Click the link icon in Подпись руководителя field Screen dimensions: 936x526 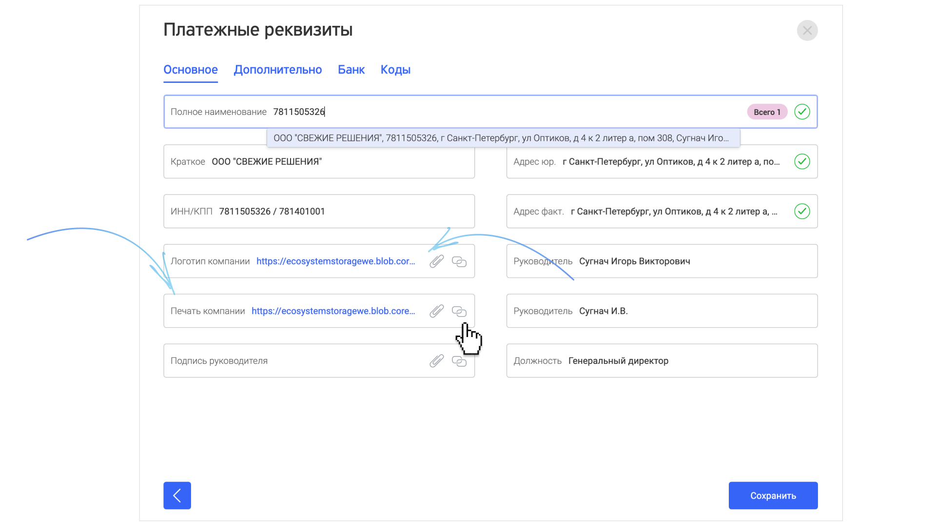coord(459,361)
